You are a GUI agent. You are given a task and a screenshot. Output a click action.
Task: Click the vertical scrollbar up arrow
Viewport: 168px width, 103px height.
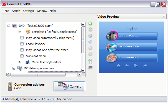[x=83, y=25]
